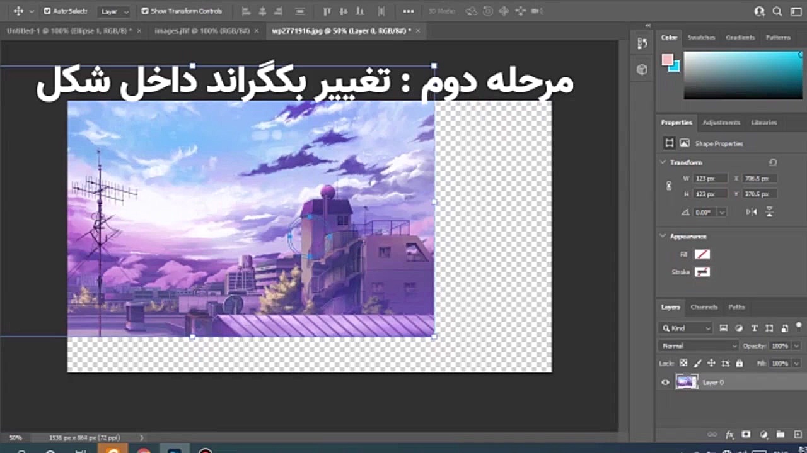Image resolution: width=807 pixels, height=453 pixels.
Task: Open the Adjustments panel
Action: (x=721, y=122)
